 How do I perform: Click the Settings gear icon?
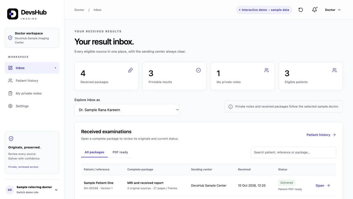click(10, 106)
